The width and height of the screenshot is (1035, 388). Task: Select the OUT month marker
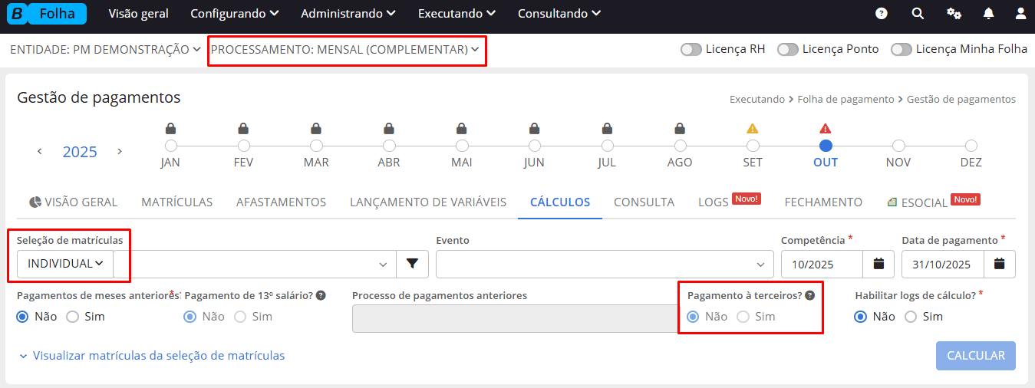coord(826,145)
